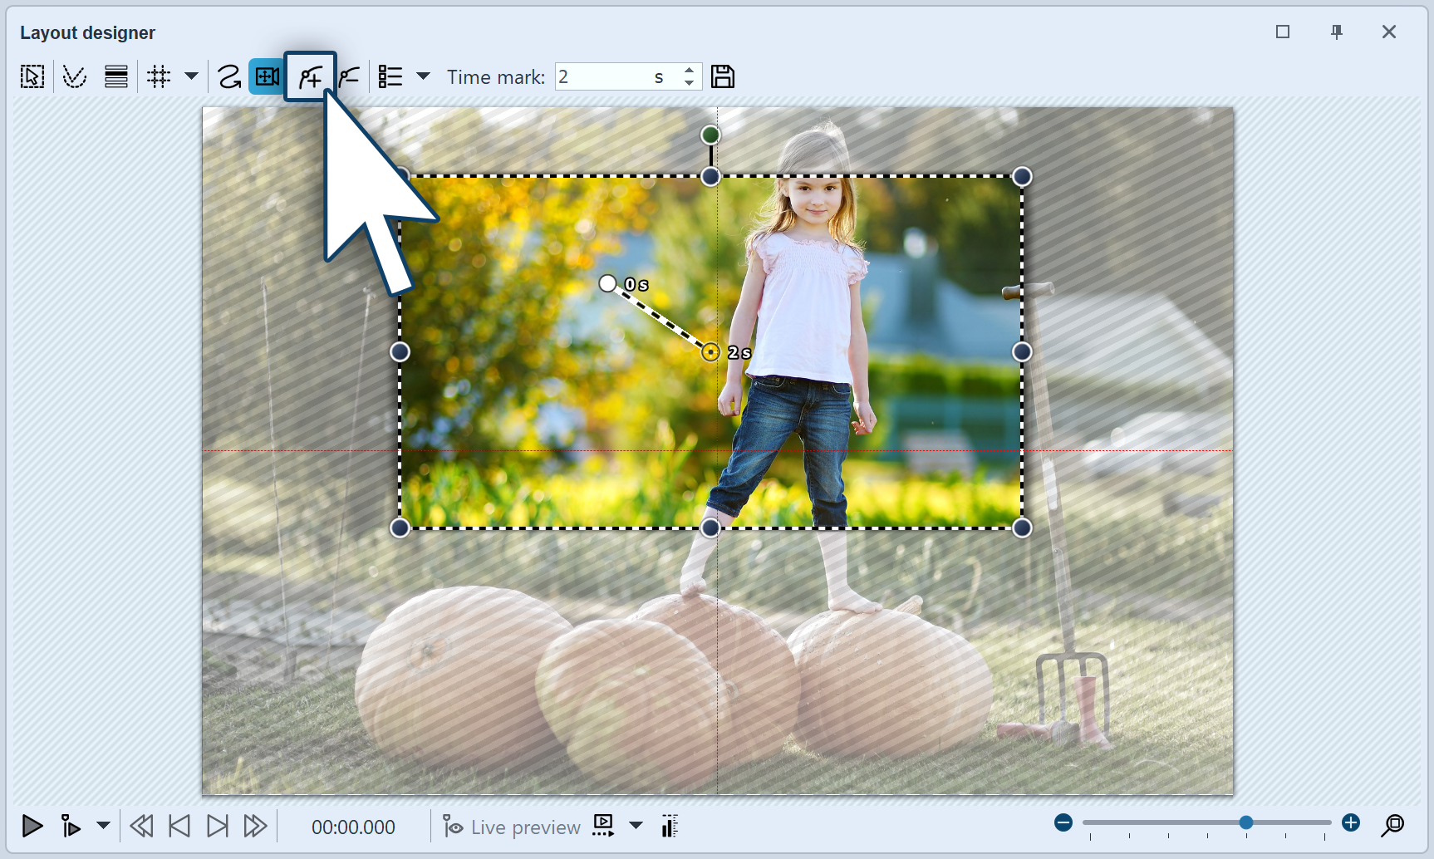Image resolution: width=1434 pixels, height=859 pixels.
Task: Expand the playback options dropdown
Action: (x=103, y=827)
